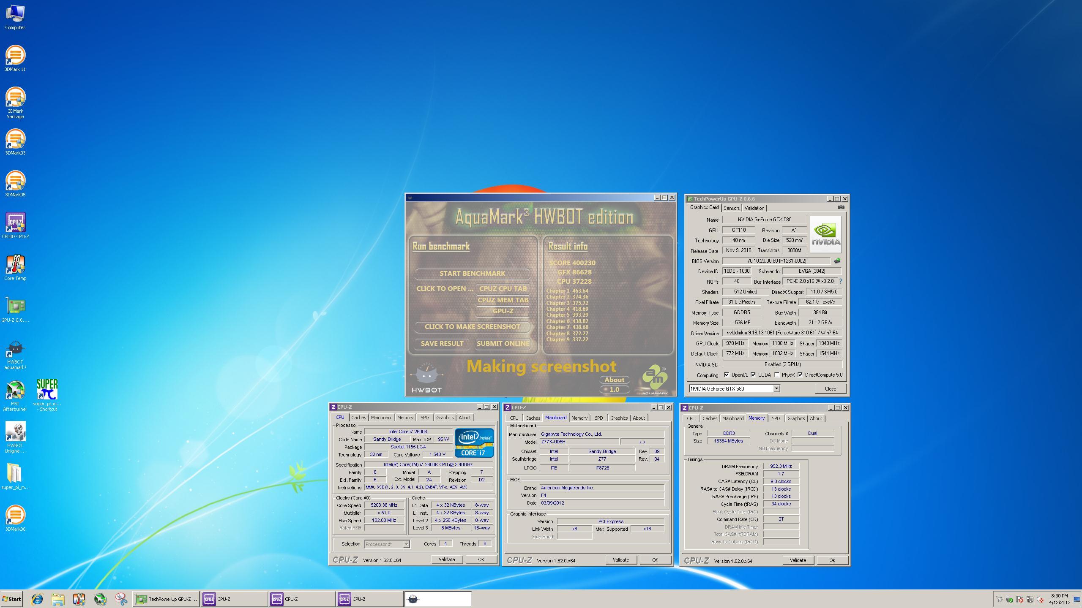Viewport: 1082px width, 608px height.
Task: Launch Internet Explorer from the taskbar
Action: coord(37,599)
